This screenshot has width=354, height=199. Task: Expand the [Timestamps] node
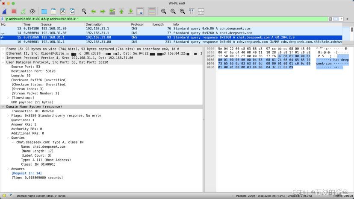pos(8,98)
